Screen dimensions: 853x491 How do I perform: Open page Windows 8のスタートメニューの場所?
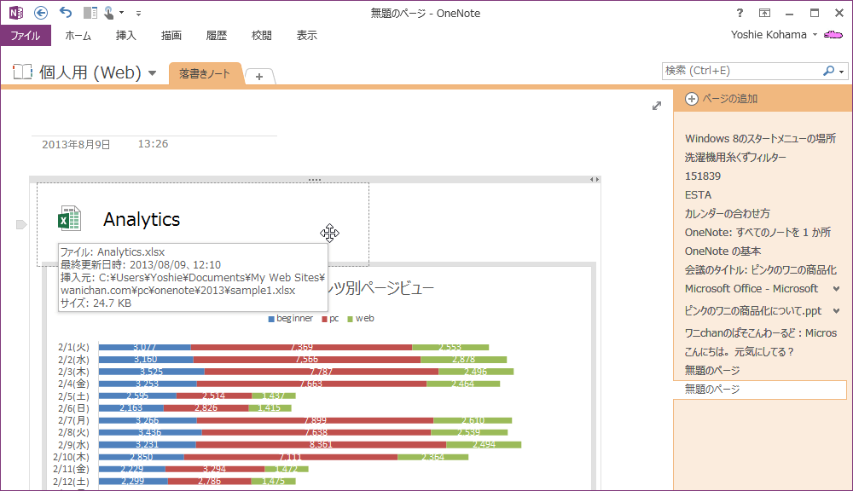(x=760, y=139)
